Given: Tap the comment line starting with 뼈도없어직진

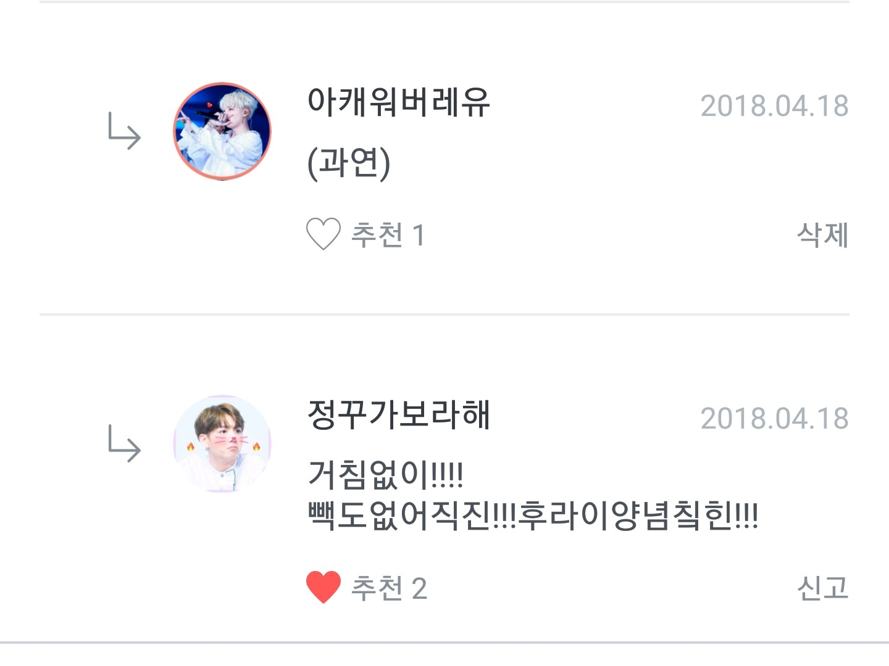Looking at the screenshot, I should coord(532,516).
